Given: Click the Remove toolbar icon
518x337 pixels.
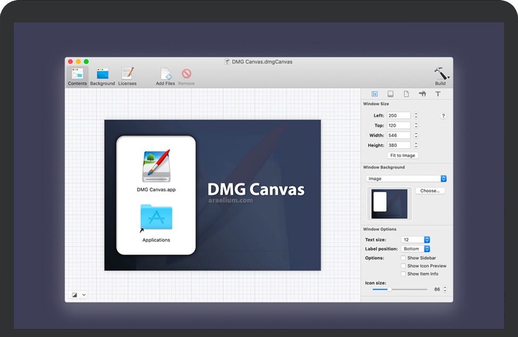Looking at the screenshot, I should [186, 74].
